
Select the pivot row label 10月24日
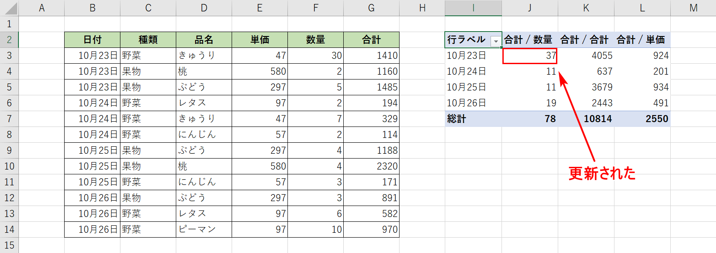(473, 71)
